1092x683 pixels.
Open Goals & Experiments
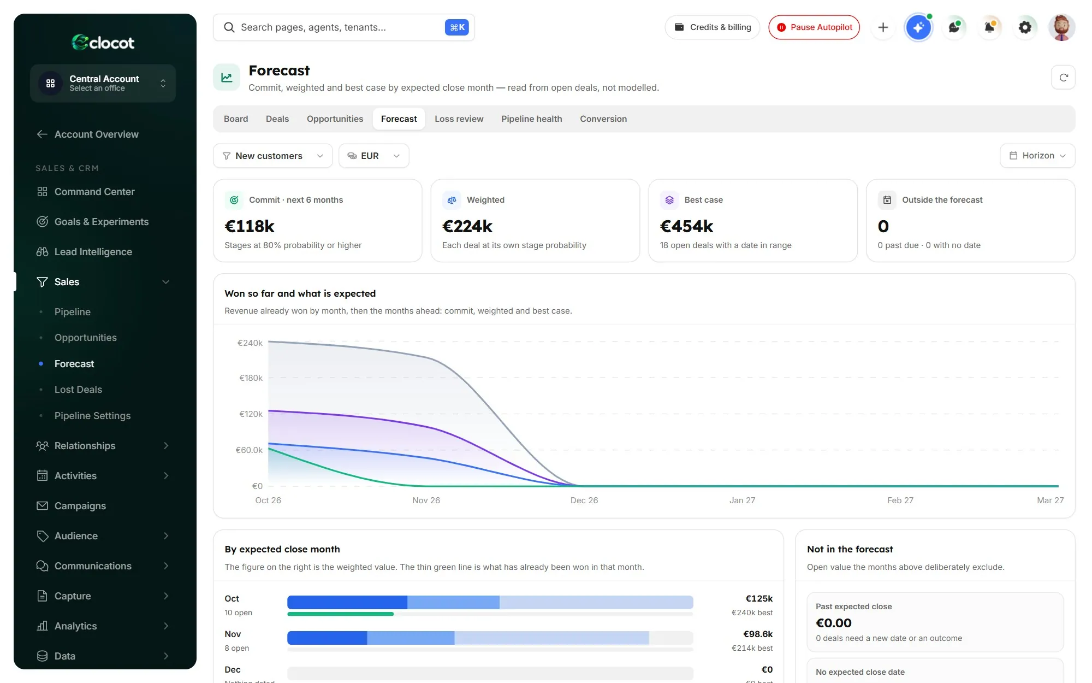pyautogui.click(x=103, y=222)
